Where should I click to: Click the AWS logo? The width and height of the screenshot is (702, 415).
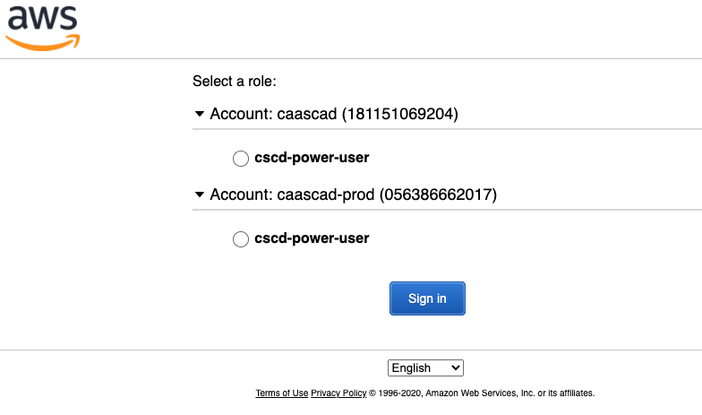click(43, 28)
